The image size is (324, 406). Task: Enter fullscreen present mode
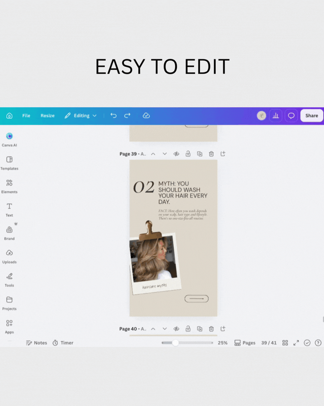(x=296, y=343)
